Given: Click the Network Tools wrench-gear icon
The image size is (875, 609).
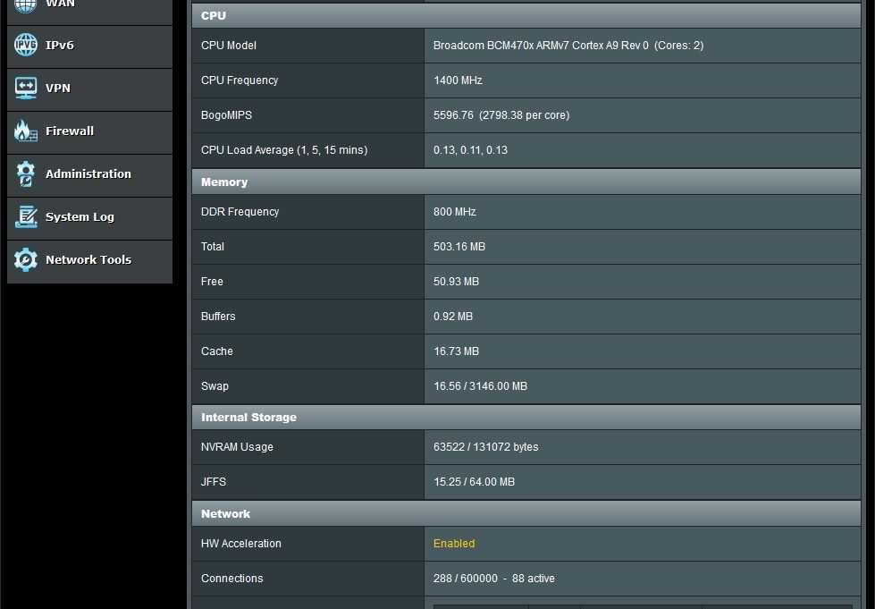Looking at the screenshot, I should pyautogui.click(x=26, y=259).
